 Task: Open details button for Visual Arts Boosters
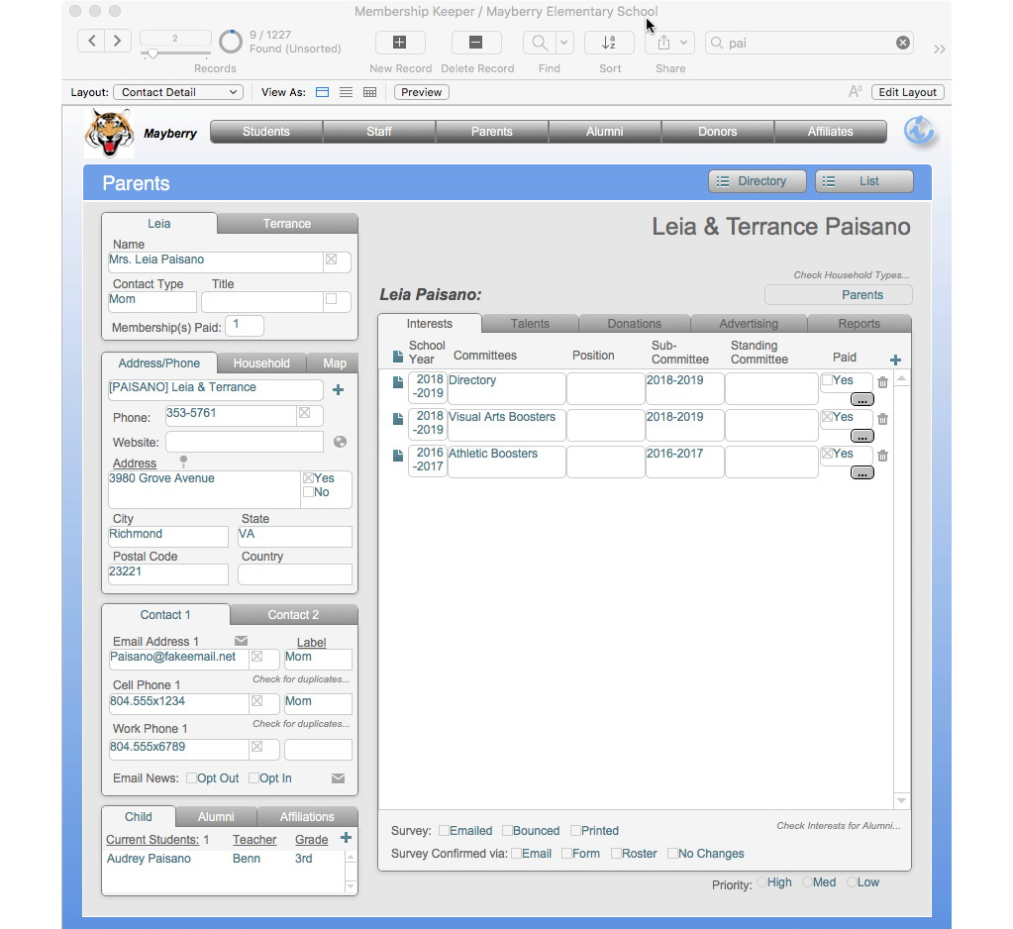tap(861, 437)
